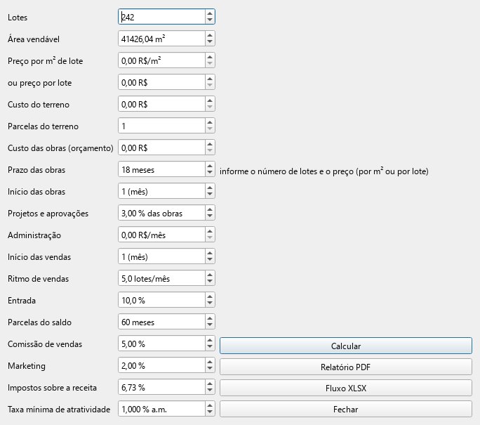Increase Prazo das obras months

click(210, 166)
